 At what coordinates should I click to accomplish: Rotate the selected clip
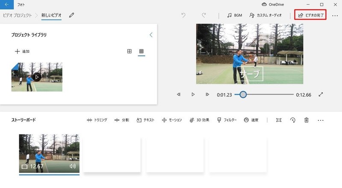point(293,120)
